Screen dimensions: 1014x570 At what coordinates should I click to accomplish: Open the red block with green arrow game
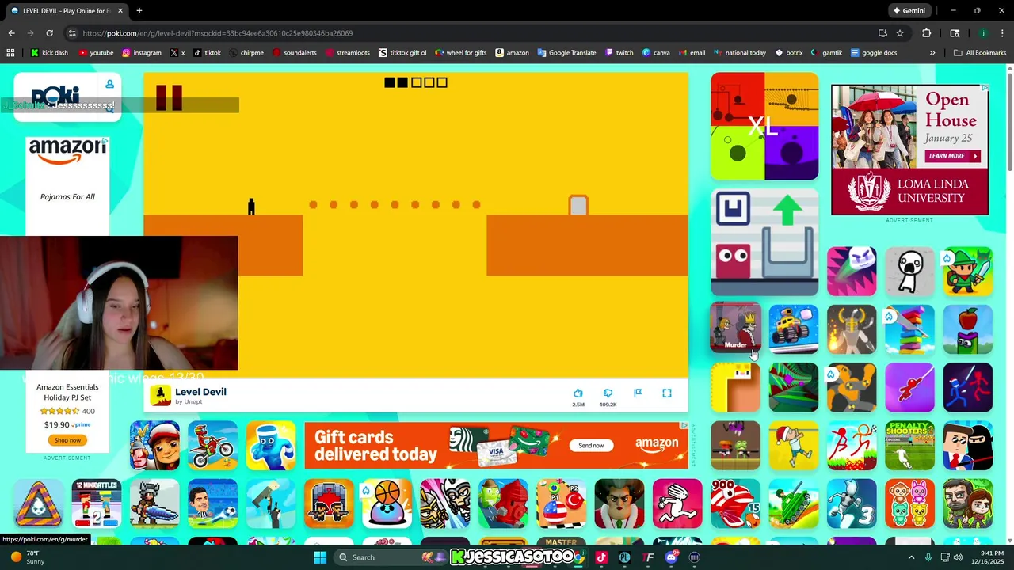(764, 242)
